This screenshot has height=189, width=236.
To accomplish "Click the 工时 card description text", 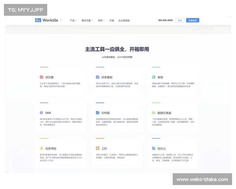I will click(x=117, y=156).
